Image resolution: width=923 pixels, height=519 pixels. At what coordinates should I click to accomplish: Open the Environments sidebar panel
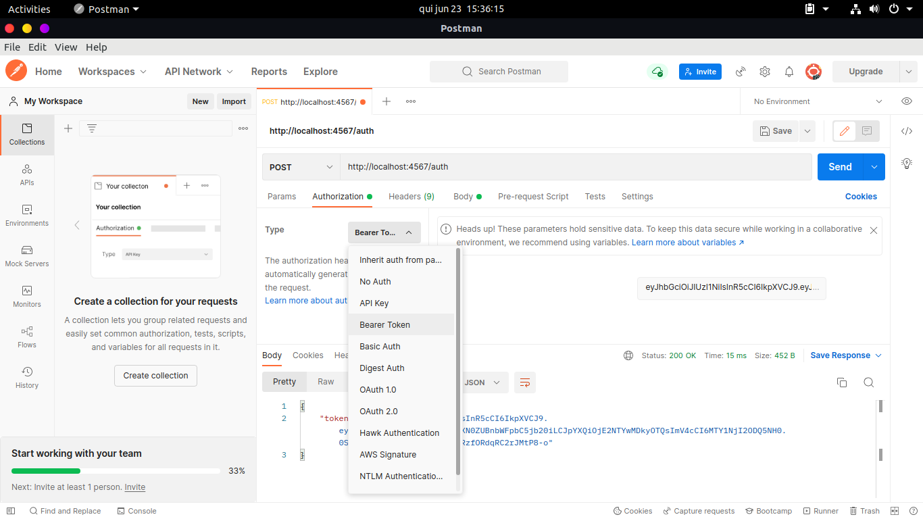[x=27, y=216]
